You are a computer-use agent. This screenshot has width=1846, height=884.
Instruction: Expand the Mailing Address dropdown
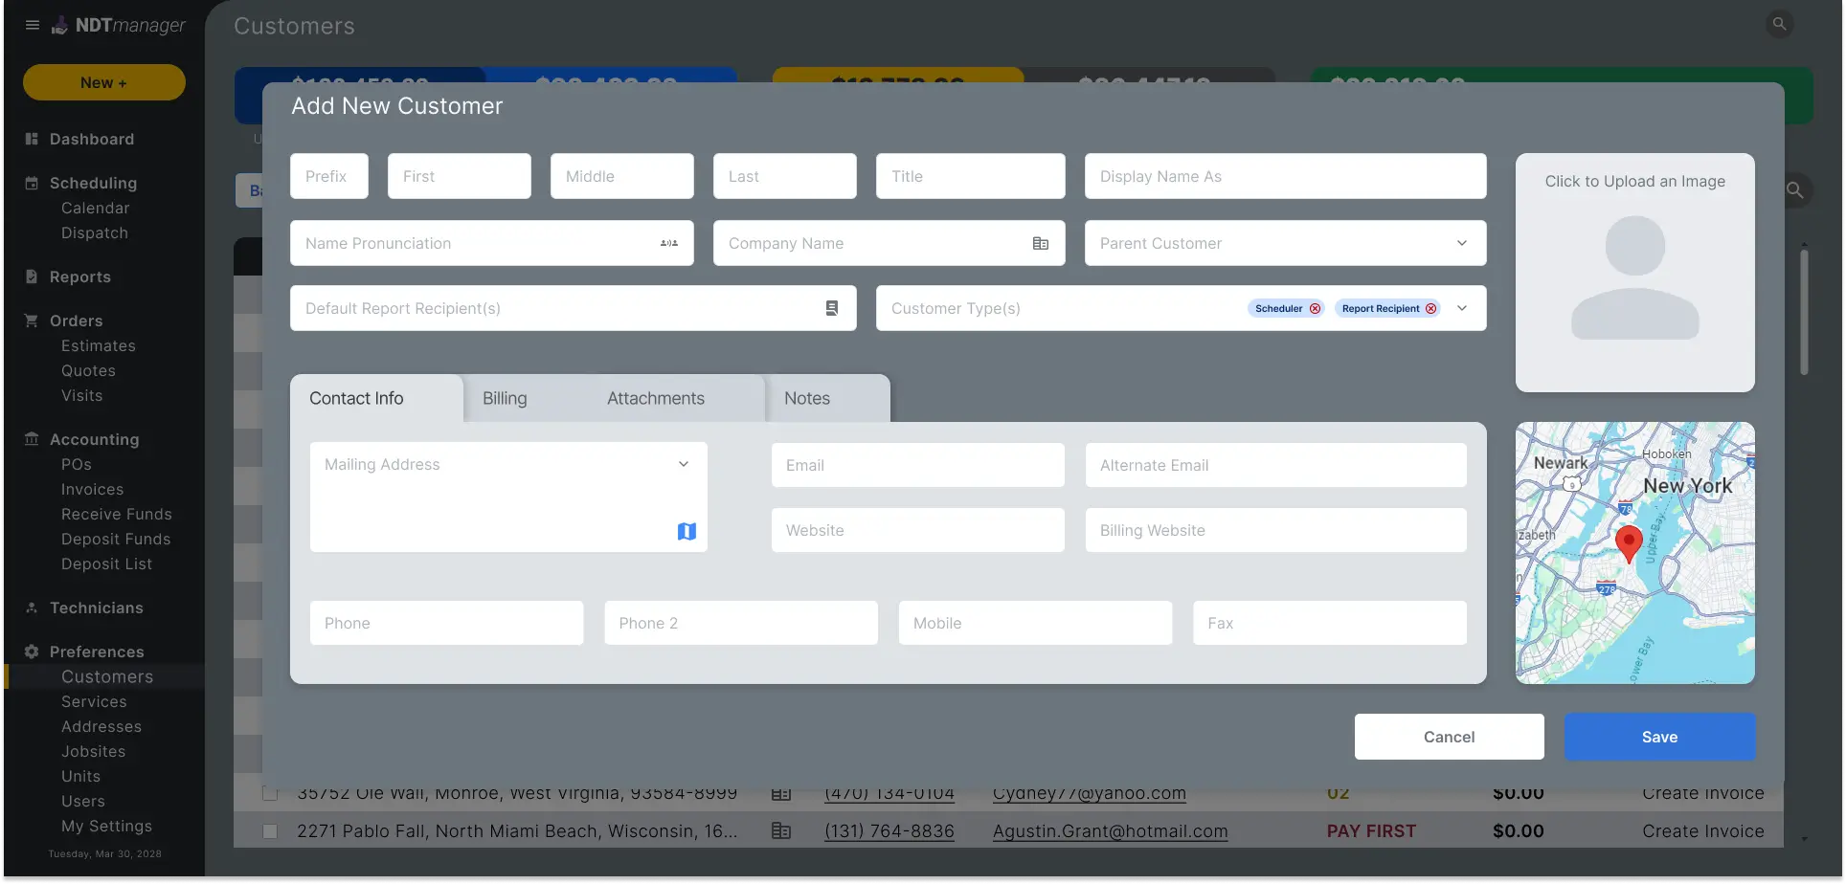point(684,464)
